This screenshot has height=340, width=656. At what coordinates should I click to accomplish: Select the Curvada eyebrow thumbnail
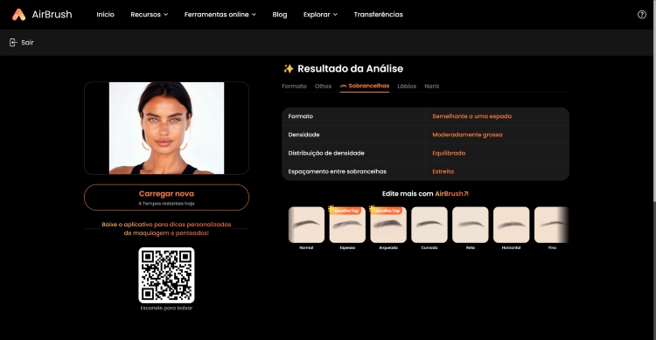[429, 225]
